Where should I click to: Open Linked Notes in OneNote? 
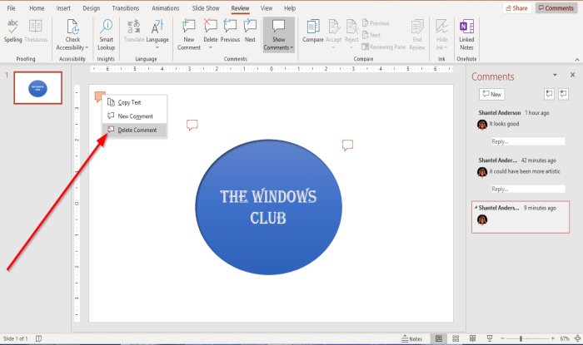point(466,32)
